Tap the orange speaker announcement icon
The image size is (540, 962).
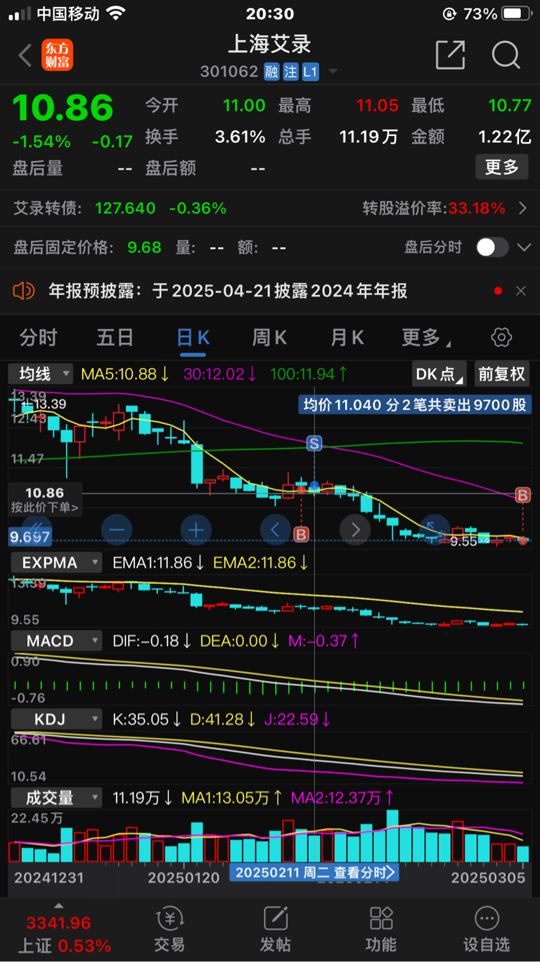coord(24,291)
